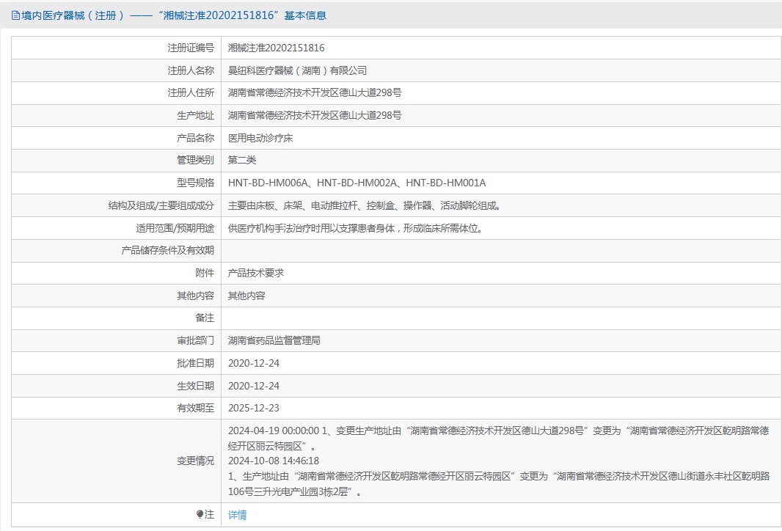Select approving department 湖南省药品监督管理局

(x=274, y=340)
